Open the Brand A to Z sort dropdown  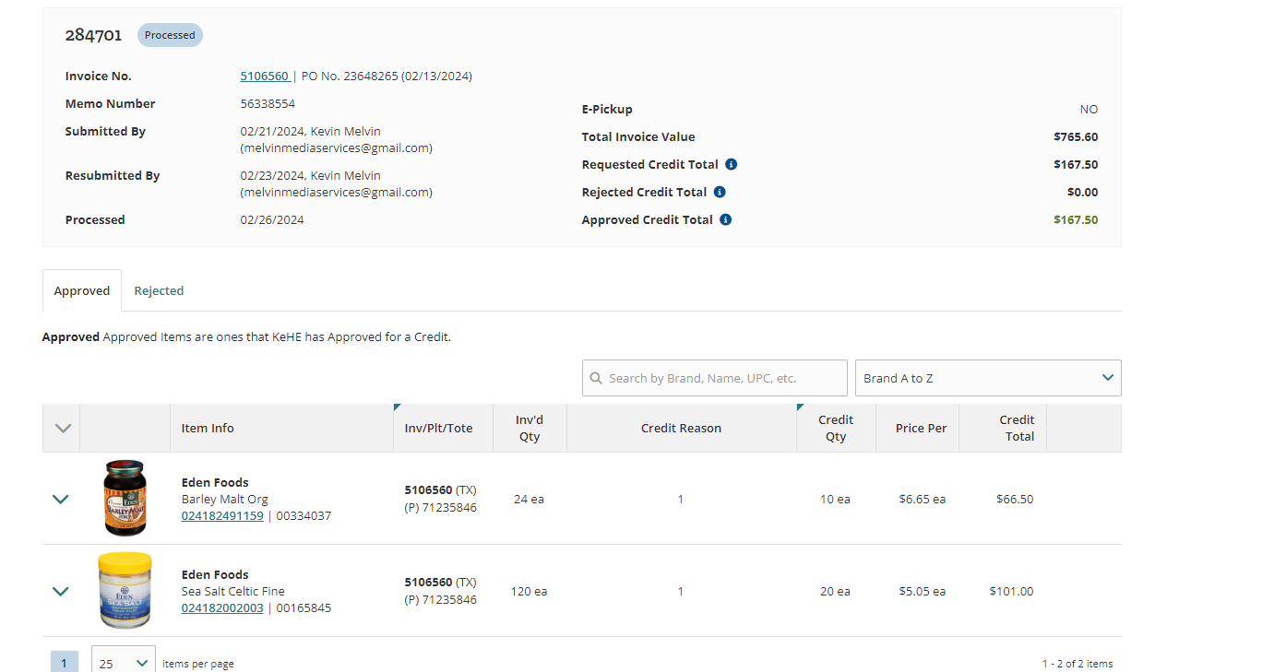tap(988, 378)
